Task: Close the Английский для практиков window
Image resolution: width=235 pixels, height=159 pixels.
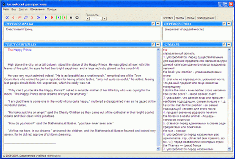Action: click(231, 4)
